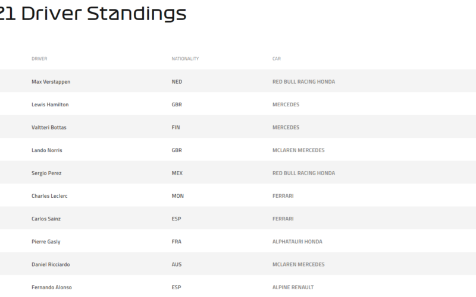This screenshot has width=476, height=297.
Task: Open Red Bull Racing Honda link in Verstappen row
Action: [303, 81]
